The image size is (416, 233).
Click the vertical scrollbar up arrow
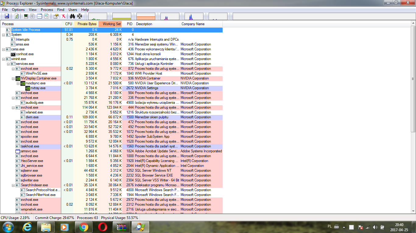coord(413,23)
